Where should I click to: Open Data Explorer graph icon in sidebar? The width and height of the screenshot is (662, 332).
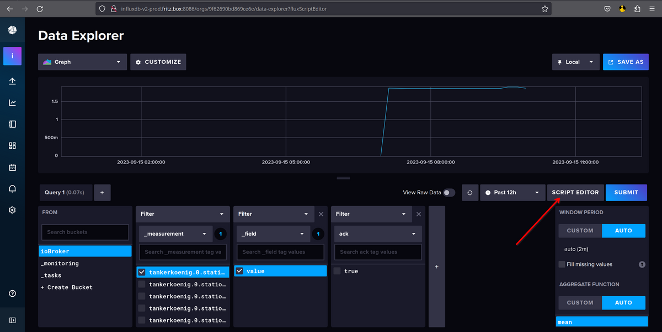click(x=12, y=102)
